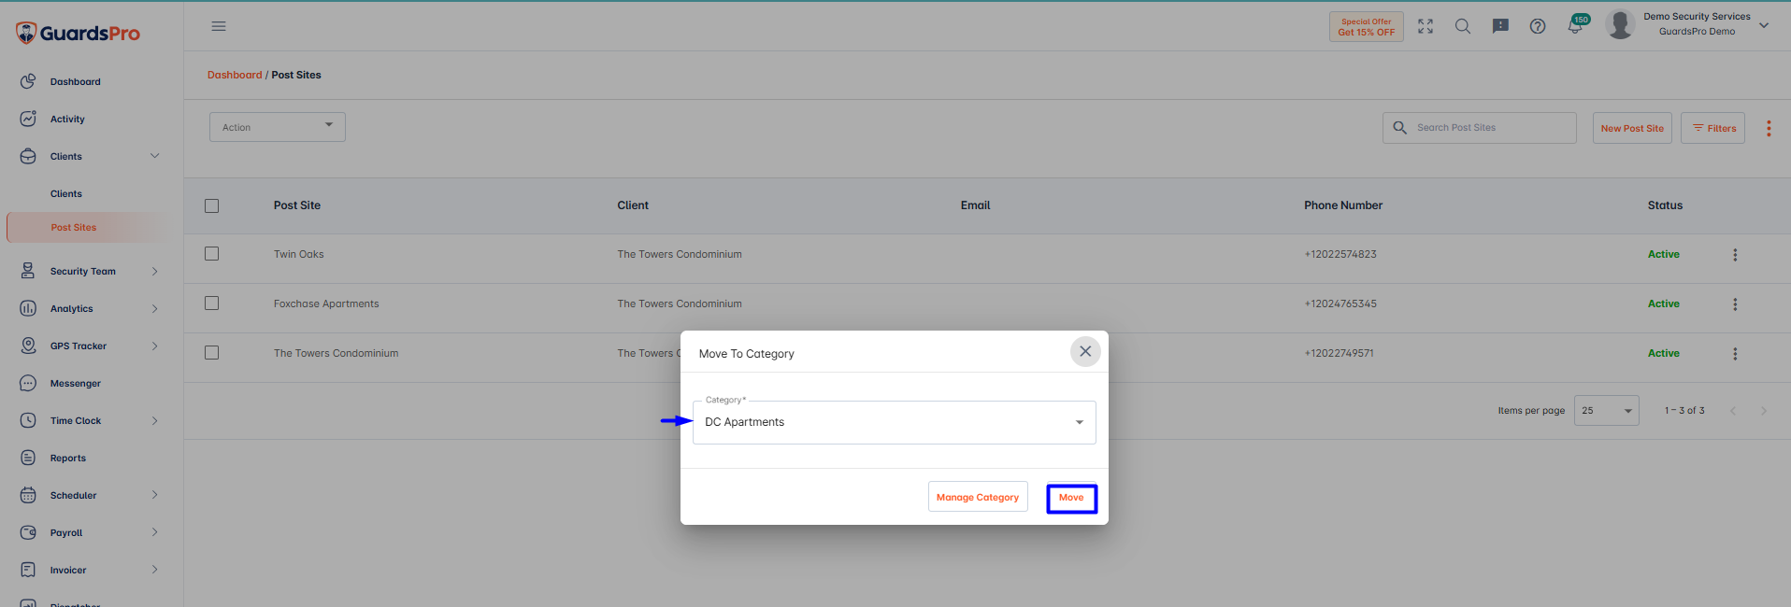Viewport: 1791px width, 607px height.
Task: Check the Foxchase Apartments row checkbox
Action: [212, 303]
